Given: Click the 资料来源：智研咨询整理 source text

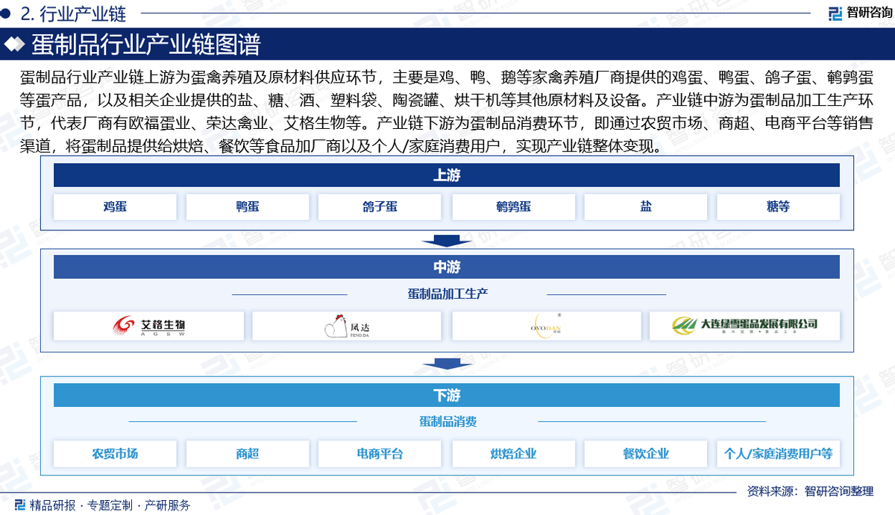Looking at the screenshot, I should (810, 491).
